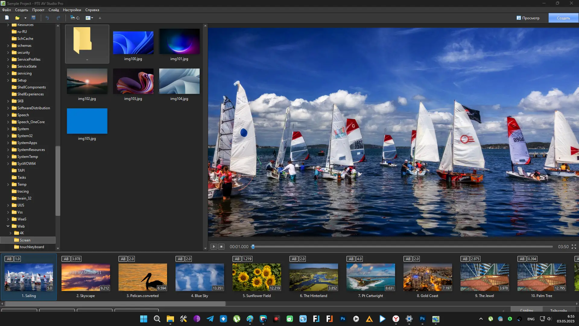Click the fullscreen preview icon

tap(574, 247)
